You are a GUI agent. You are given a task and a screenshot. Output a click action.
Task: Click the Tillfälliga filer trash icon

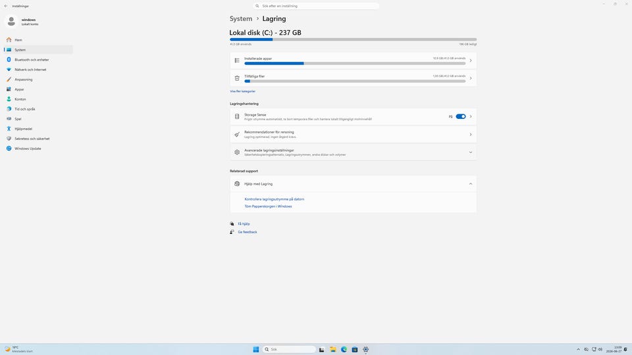tap(237, 78)
